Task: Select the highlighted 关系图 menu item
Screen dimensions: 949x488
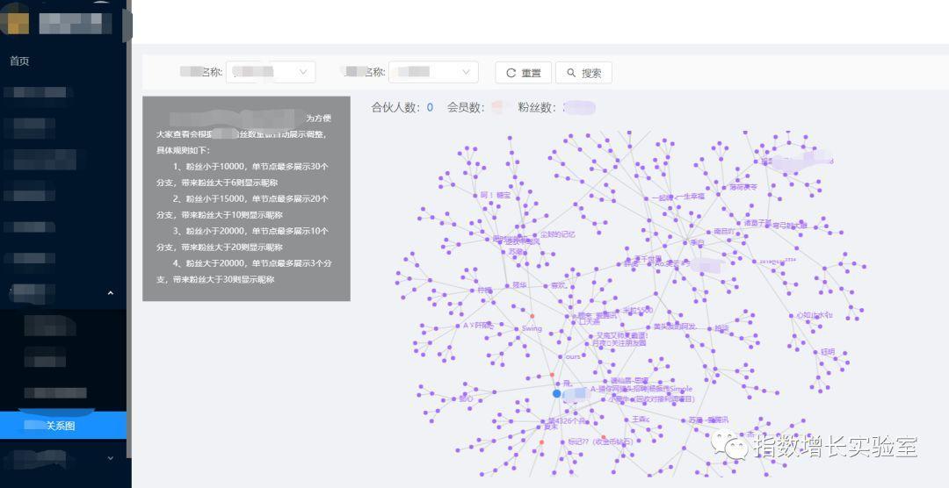Action: point(63,426)
